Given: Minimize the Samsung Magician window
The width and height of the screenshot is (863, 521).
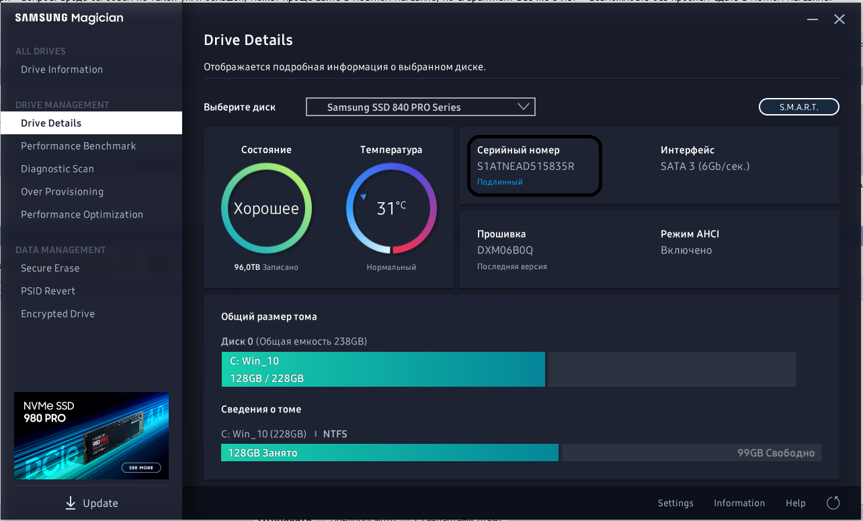Looking at the screenshot, I should click(812, 19).
